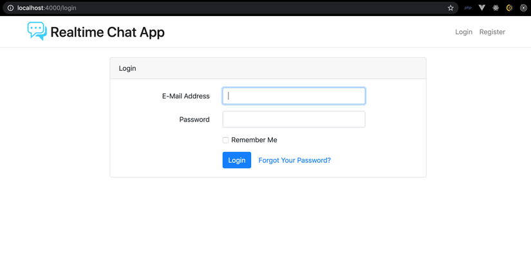This screenshot has width=531, height=262.
Task: View site information icon beside URL
Action: point(10,8)
